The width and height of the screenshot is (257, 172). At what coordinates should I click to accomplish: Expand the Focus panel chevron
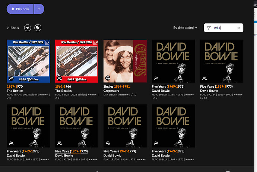pos(8,28)
